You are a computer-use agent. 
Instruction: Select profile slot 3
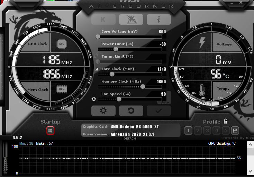point(207,130)
